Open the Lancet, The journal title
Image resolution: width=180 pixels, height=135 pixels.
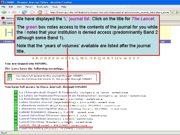click(x=28, y=125)
